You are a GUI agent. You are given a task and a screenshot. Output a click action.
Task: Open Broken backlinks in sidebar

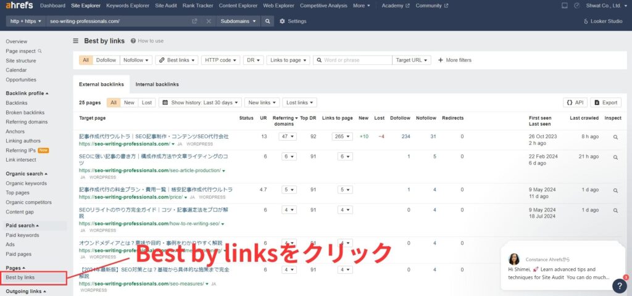pos(25,112)
